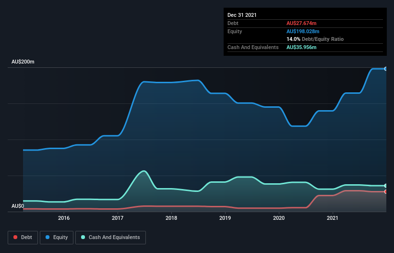Click the 2017 x-axis label
The image size is (394, 253).
(118, 218)
